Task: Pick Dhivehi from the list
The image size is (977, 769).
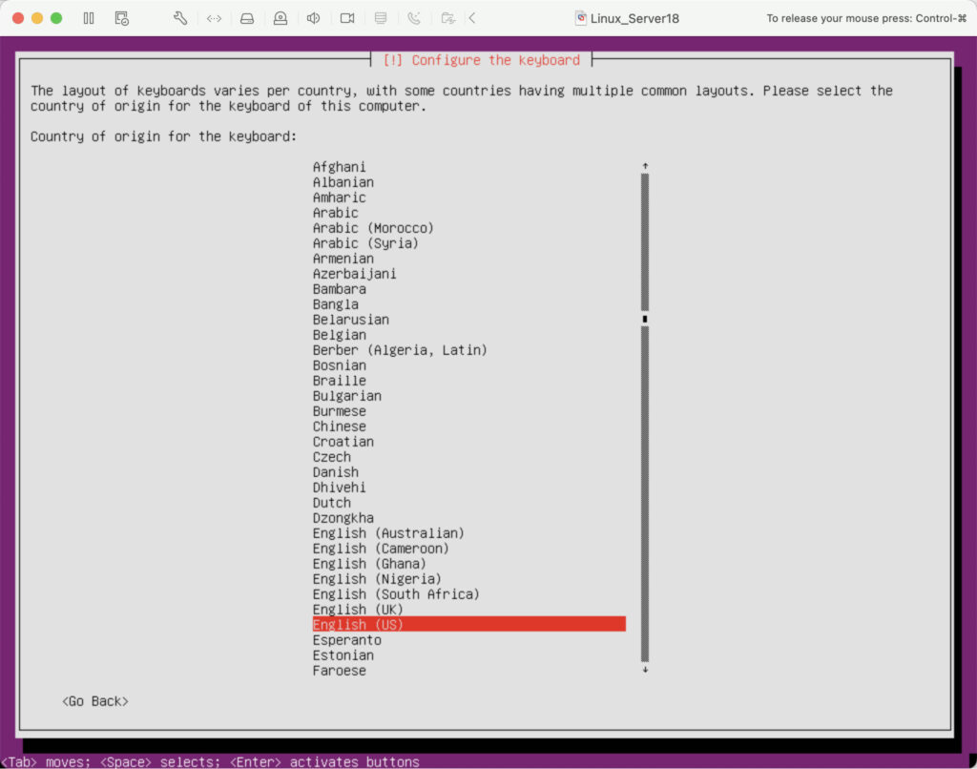Action: tap(468, 488)
